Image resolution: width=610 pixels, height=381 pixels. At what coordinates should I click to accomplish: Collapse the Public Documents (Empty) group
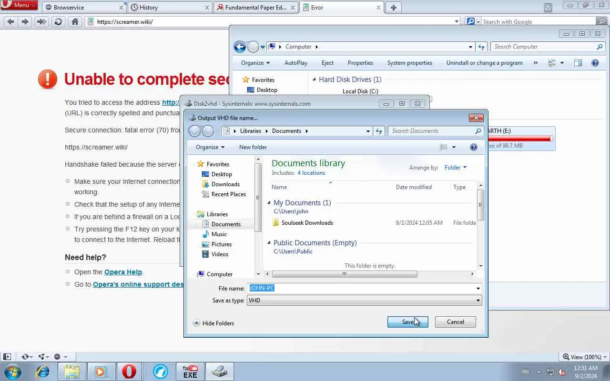[x=269, y=243]
